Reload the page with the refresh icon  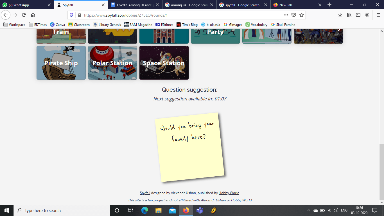tap(24, 15)
